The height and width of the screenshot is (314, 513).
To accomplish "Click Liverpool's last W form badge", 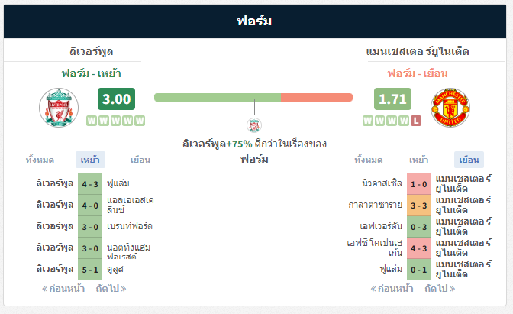I will 140,121.
